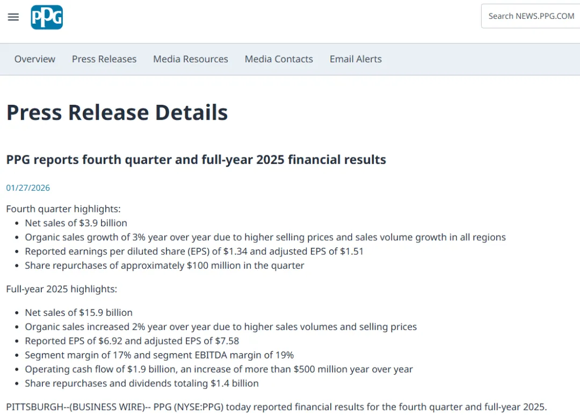The height and width of the screenshot is (417, 580).
Task: Click the operating cash flow bullet
Action: (219, 369)
